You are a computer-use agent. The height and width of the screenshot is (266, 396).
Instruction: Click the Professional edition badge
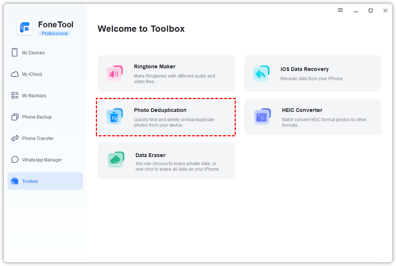[54, 33]
